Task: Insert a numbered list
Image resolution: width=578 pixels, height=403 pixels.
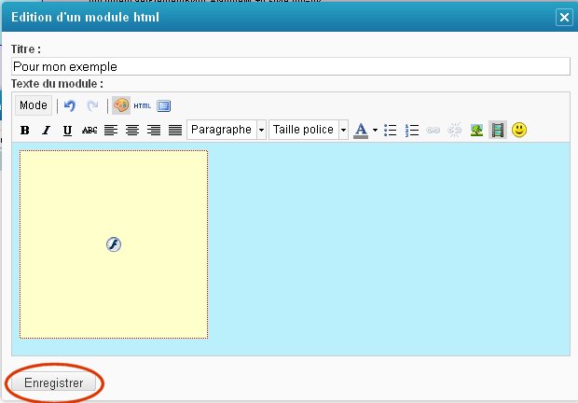Action: pos(413,131)
